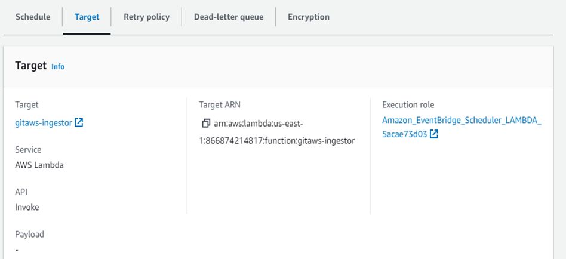566x259 pixels.
Task: Click the Invoke API value
Action: coord(27,208)
